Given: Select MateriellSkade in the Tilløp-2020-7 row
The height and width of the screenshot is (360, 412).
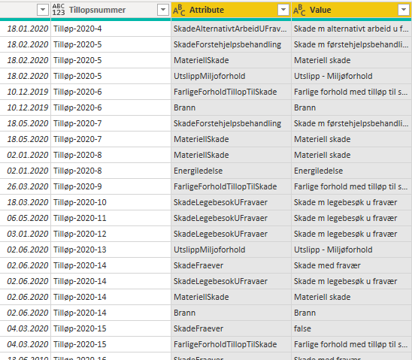Looking at the screenshot, I should coord(231,139).
